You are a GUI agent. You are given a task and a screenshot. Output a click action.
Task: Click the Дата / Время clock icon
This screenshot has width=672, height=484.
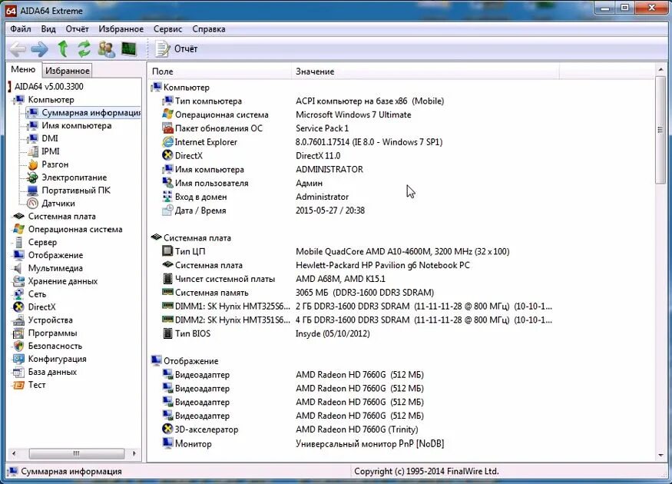[x=167, y=211]
